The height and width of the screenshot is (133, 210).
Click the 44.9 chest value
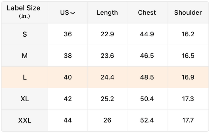click(x=147, y=34)
